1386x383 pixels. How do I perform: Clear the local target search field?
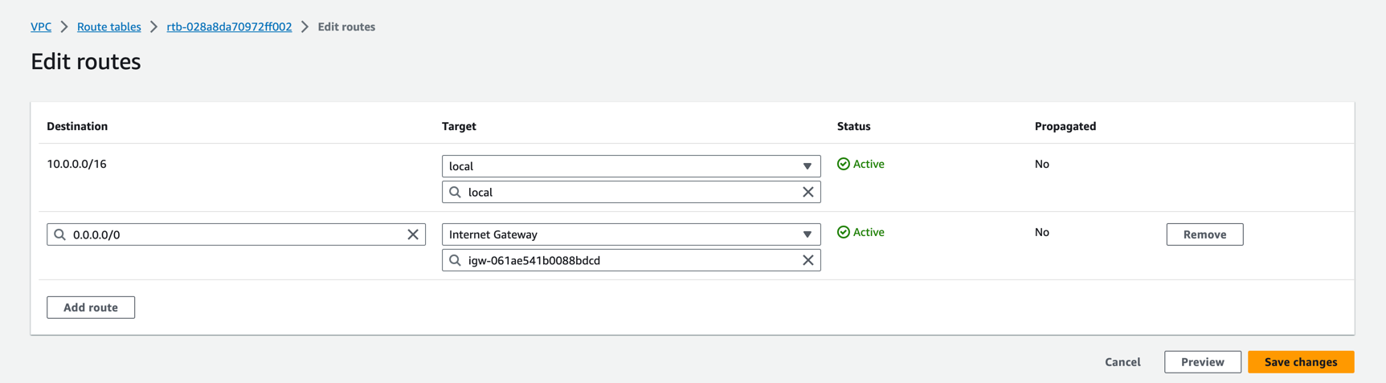807,192
